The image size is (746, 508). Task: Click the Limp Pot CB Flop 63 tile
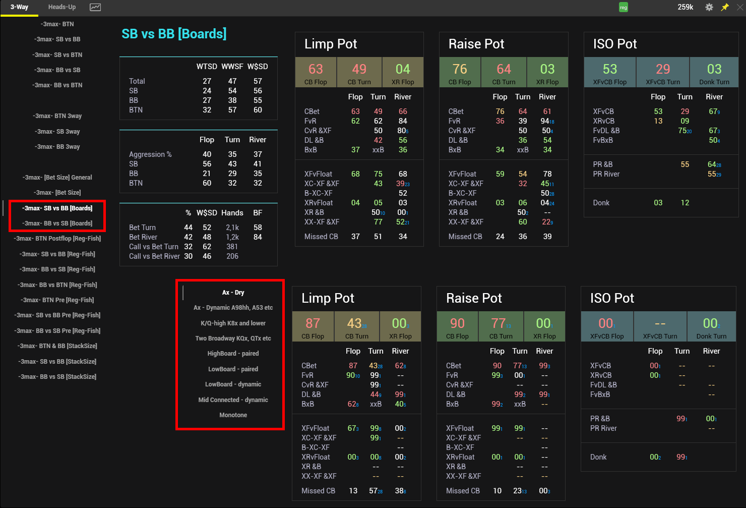[x=316, y=72]
